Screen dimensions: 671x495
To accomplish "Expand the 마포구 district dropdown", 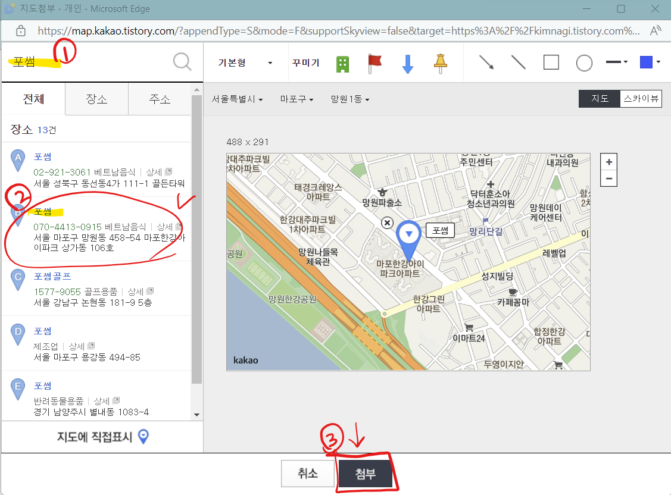I will click(297, 99).
